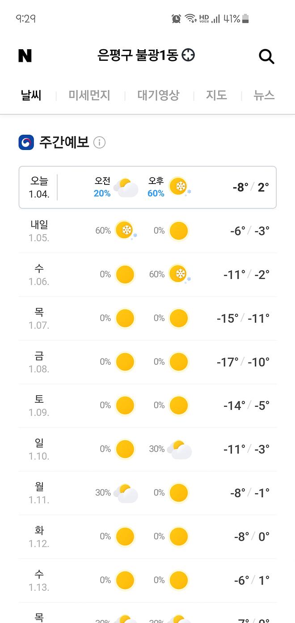Screen dimensions: 295x623
Task: Tap today's afternoon snow icon
Action: coord(179,187)
